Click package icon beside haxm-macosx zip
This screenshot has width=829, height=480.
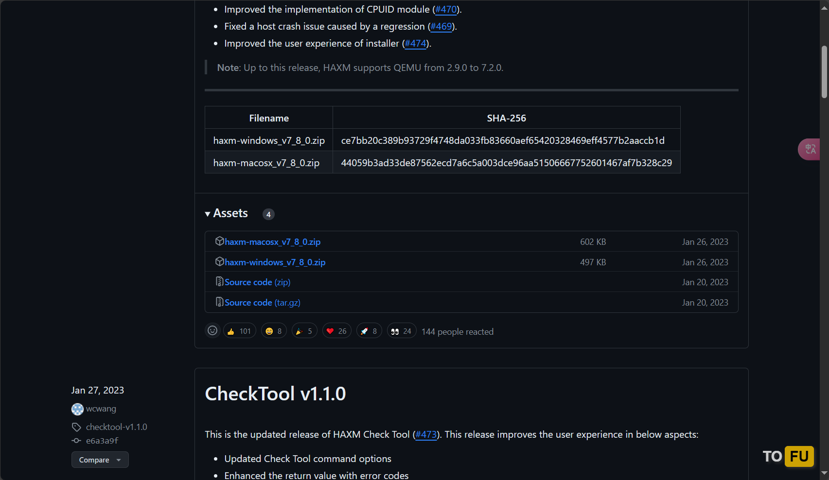[x=219, y=241]
